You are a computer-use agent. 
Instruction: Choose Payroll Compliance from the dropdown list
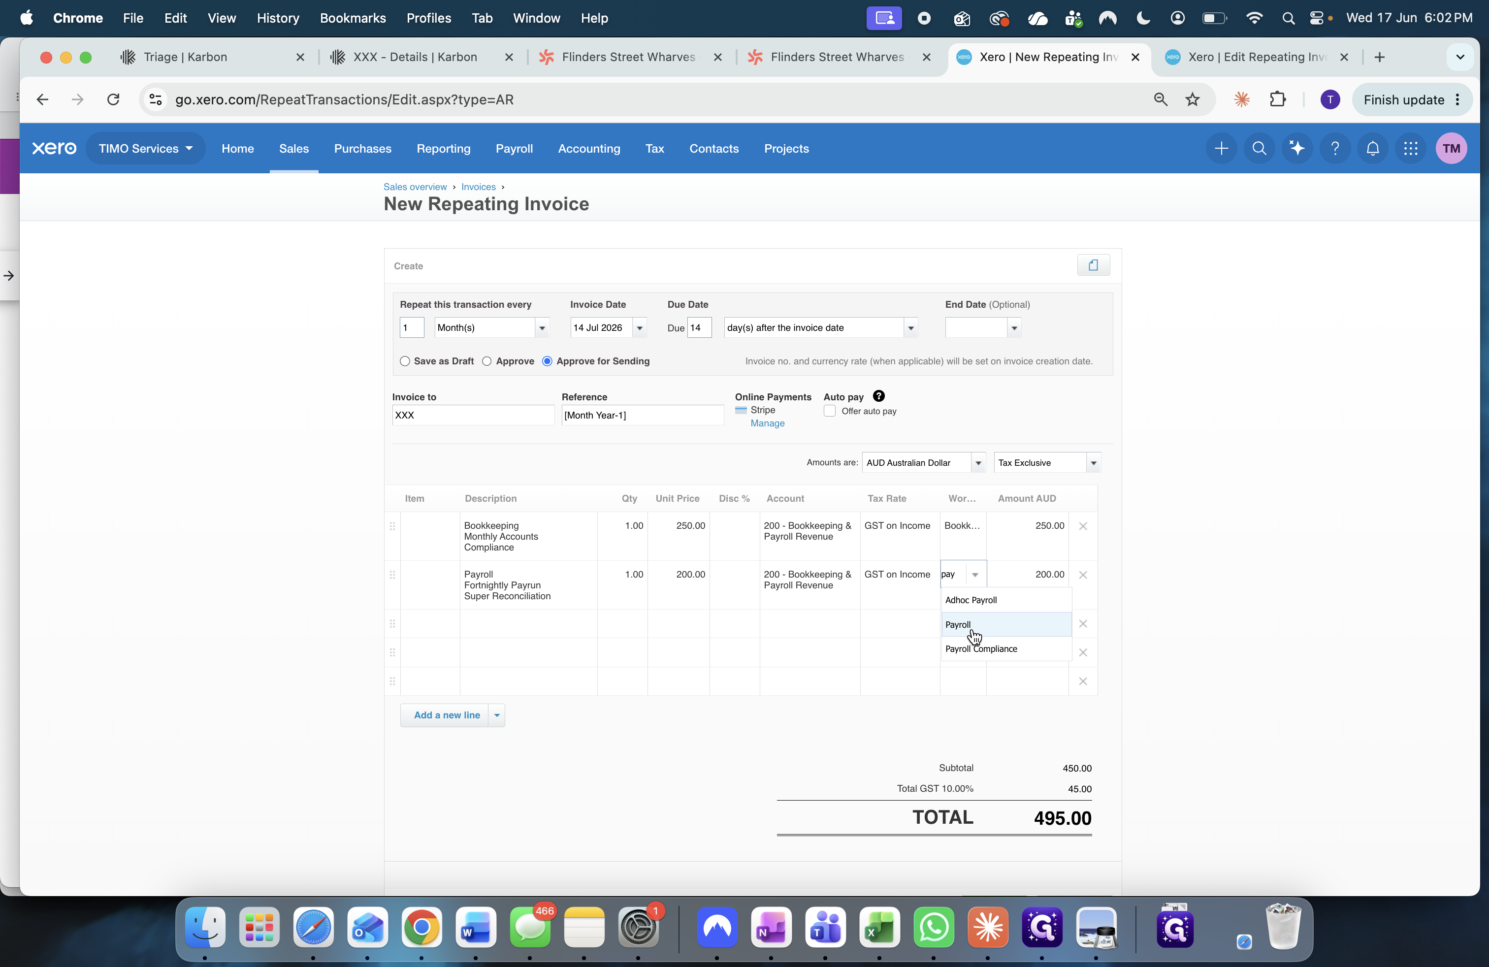click(1006, 648)
